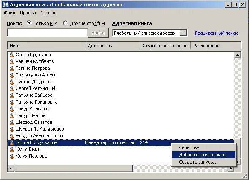Sort by the Имя column header

tap(46, 46)
